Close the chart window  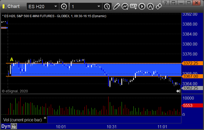pyautogui.click(x=197, y=3)
